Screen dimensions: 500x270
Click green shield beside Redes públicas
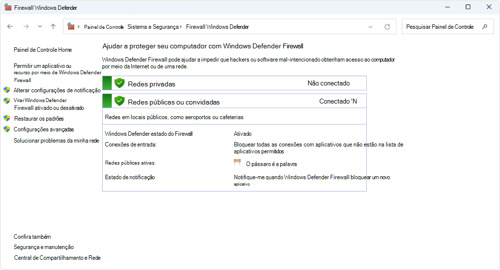[119, 101]
